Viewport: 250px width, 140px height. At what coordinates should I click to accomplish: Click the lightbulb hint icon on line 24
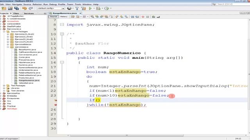coord(55,100)
